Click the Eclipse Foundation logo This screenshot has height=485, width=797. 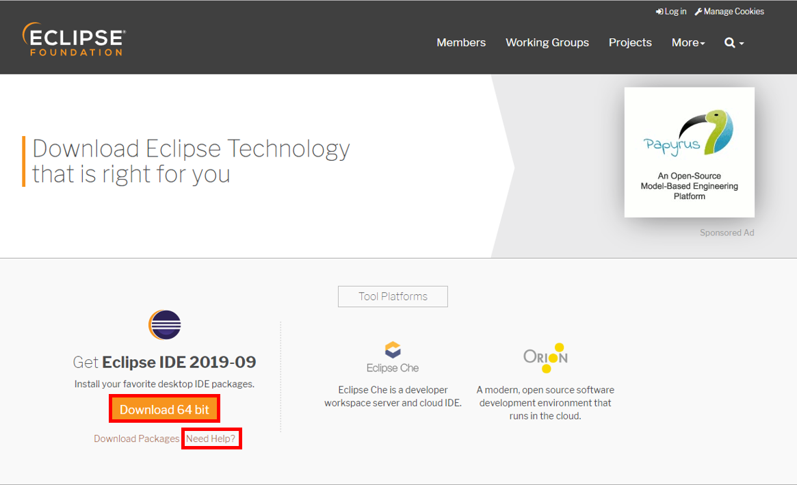(74, 39)
